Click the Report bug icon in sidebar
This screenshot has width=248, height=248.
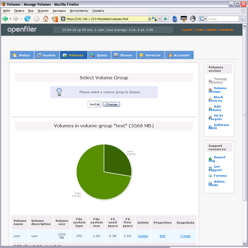point(210,159)
